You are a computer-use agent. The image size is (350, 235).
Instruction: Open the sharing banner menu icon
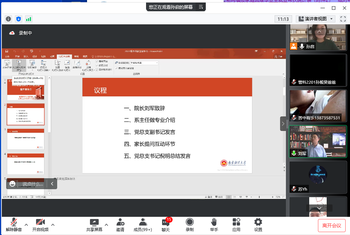[201, 7]
